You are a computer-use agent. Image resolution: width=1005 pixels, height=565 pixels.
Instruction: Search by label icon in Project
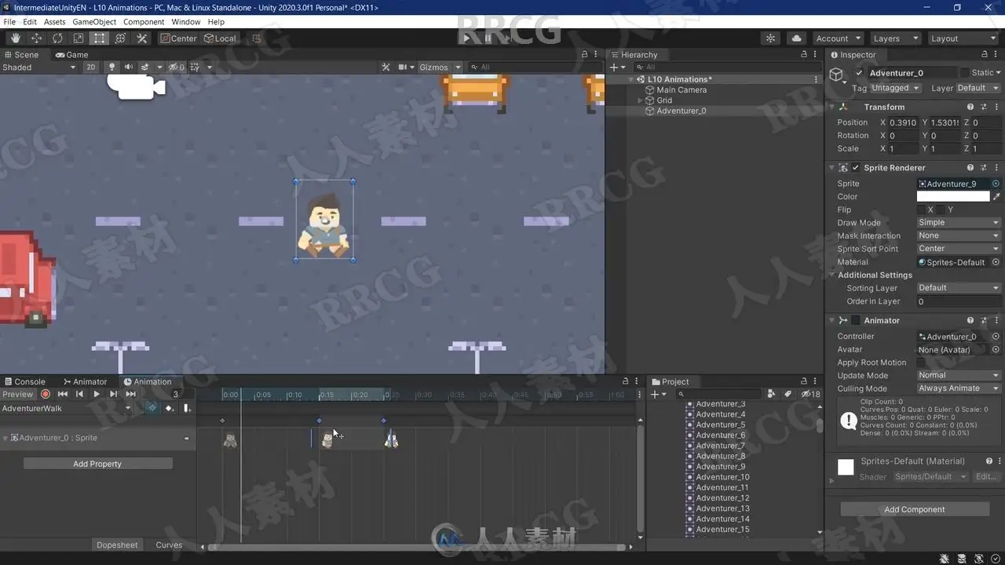pos(788,394)
